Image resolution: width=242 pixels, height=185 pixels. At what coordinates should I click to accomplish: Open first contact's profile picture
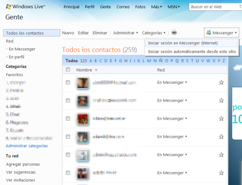[83, 83]
